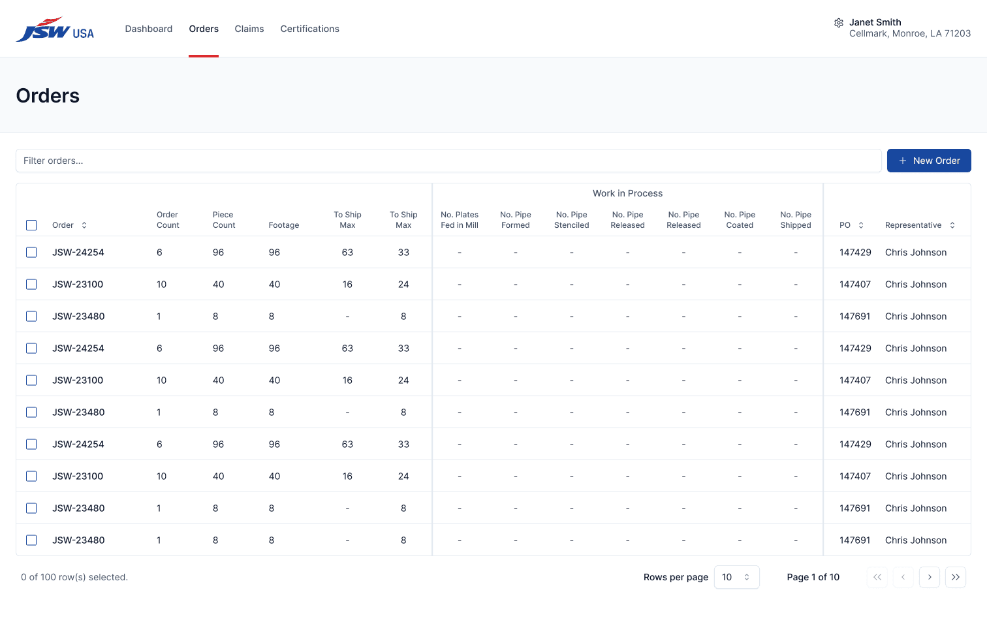Click the No. Plates Fed in Mill header
The image size is (987, 641).
tap(460, 220)
